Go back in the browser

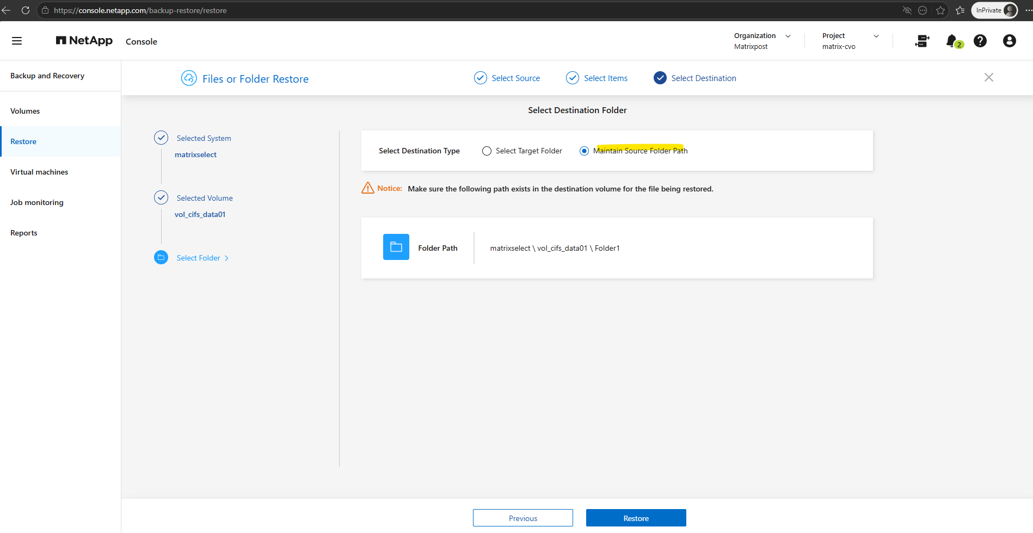6,10
